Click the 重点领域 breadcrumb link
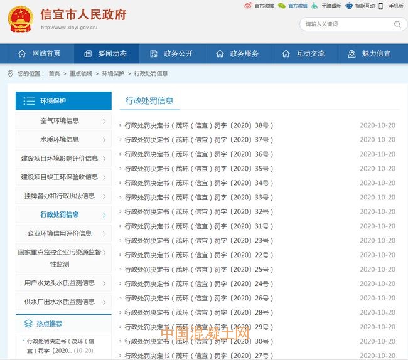Image resolution: width=408 pixels, height=360 pixels. [80, 74]
